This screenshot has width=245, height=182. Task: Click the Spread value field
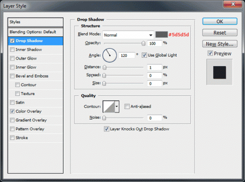154,75
